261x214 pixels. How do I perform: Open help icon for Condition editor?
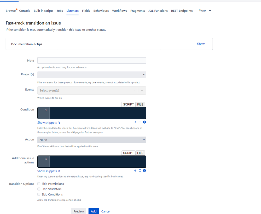[x=144, y=122]
